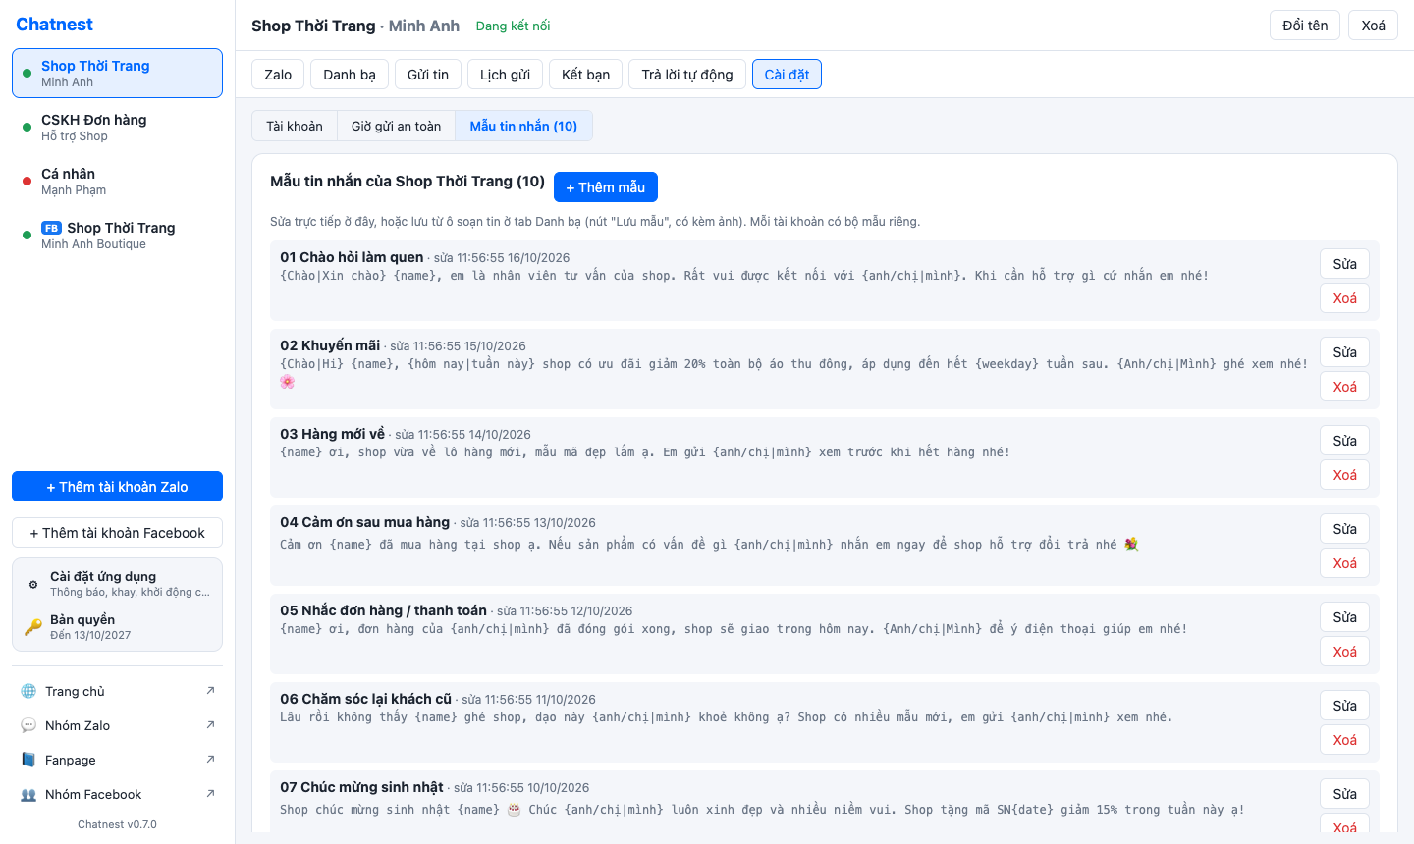Switch to Tài khoản sub-tab
1414x844 pixels.
point(295,126)
